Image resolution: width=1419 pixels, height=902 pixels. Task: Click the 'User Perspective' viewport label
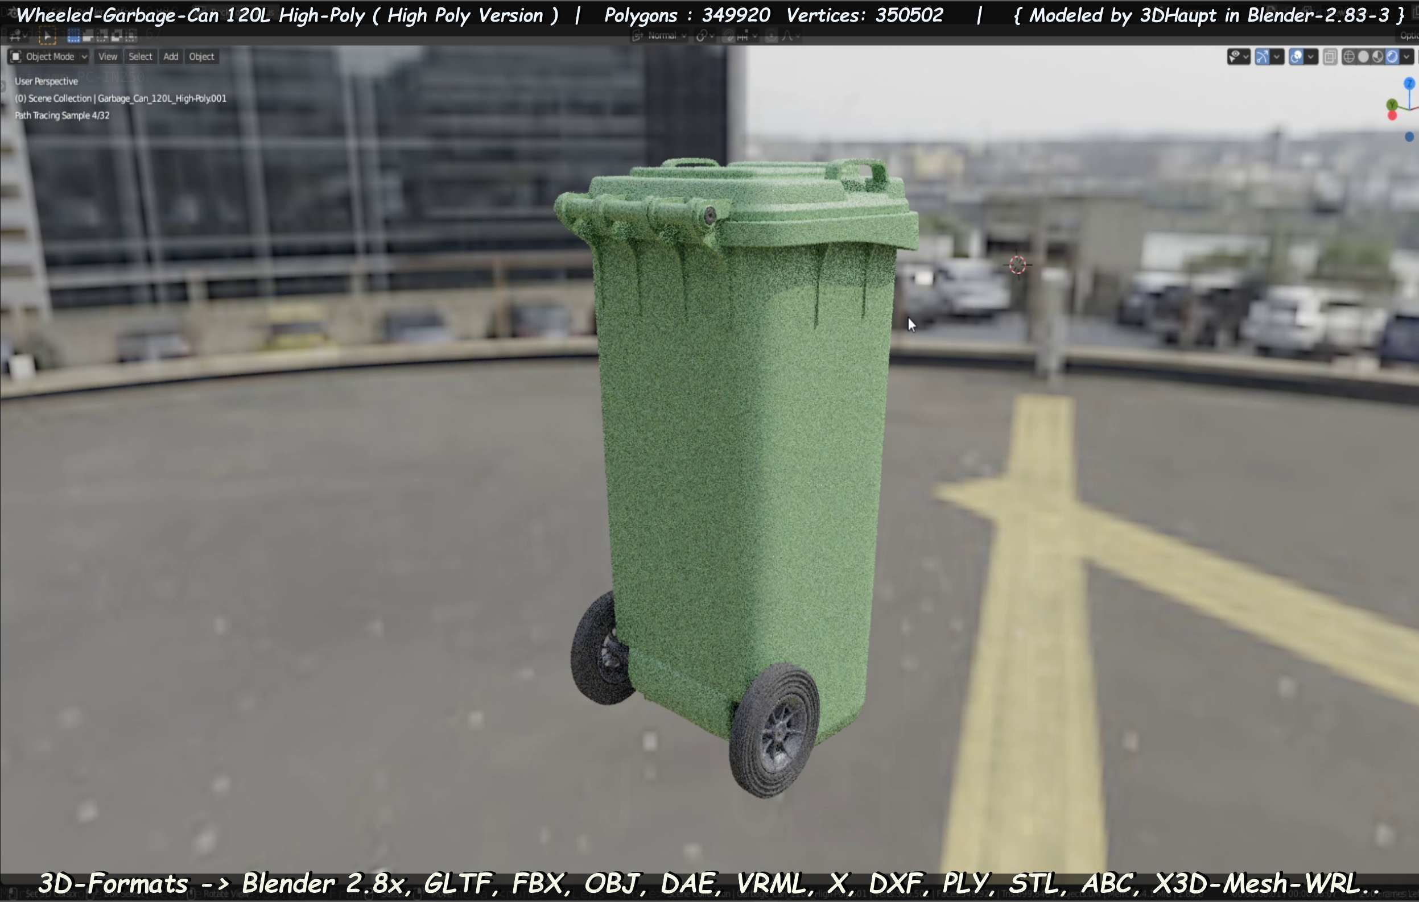point(46,81)
